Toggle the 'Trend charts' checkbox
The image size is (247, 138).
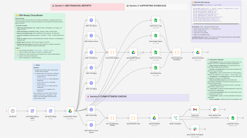[x=208, y=89]
